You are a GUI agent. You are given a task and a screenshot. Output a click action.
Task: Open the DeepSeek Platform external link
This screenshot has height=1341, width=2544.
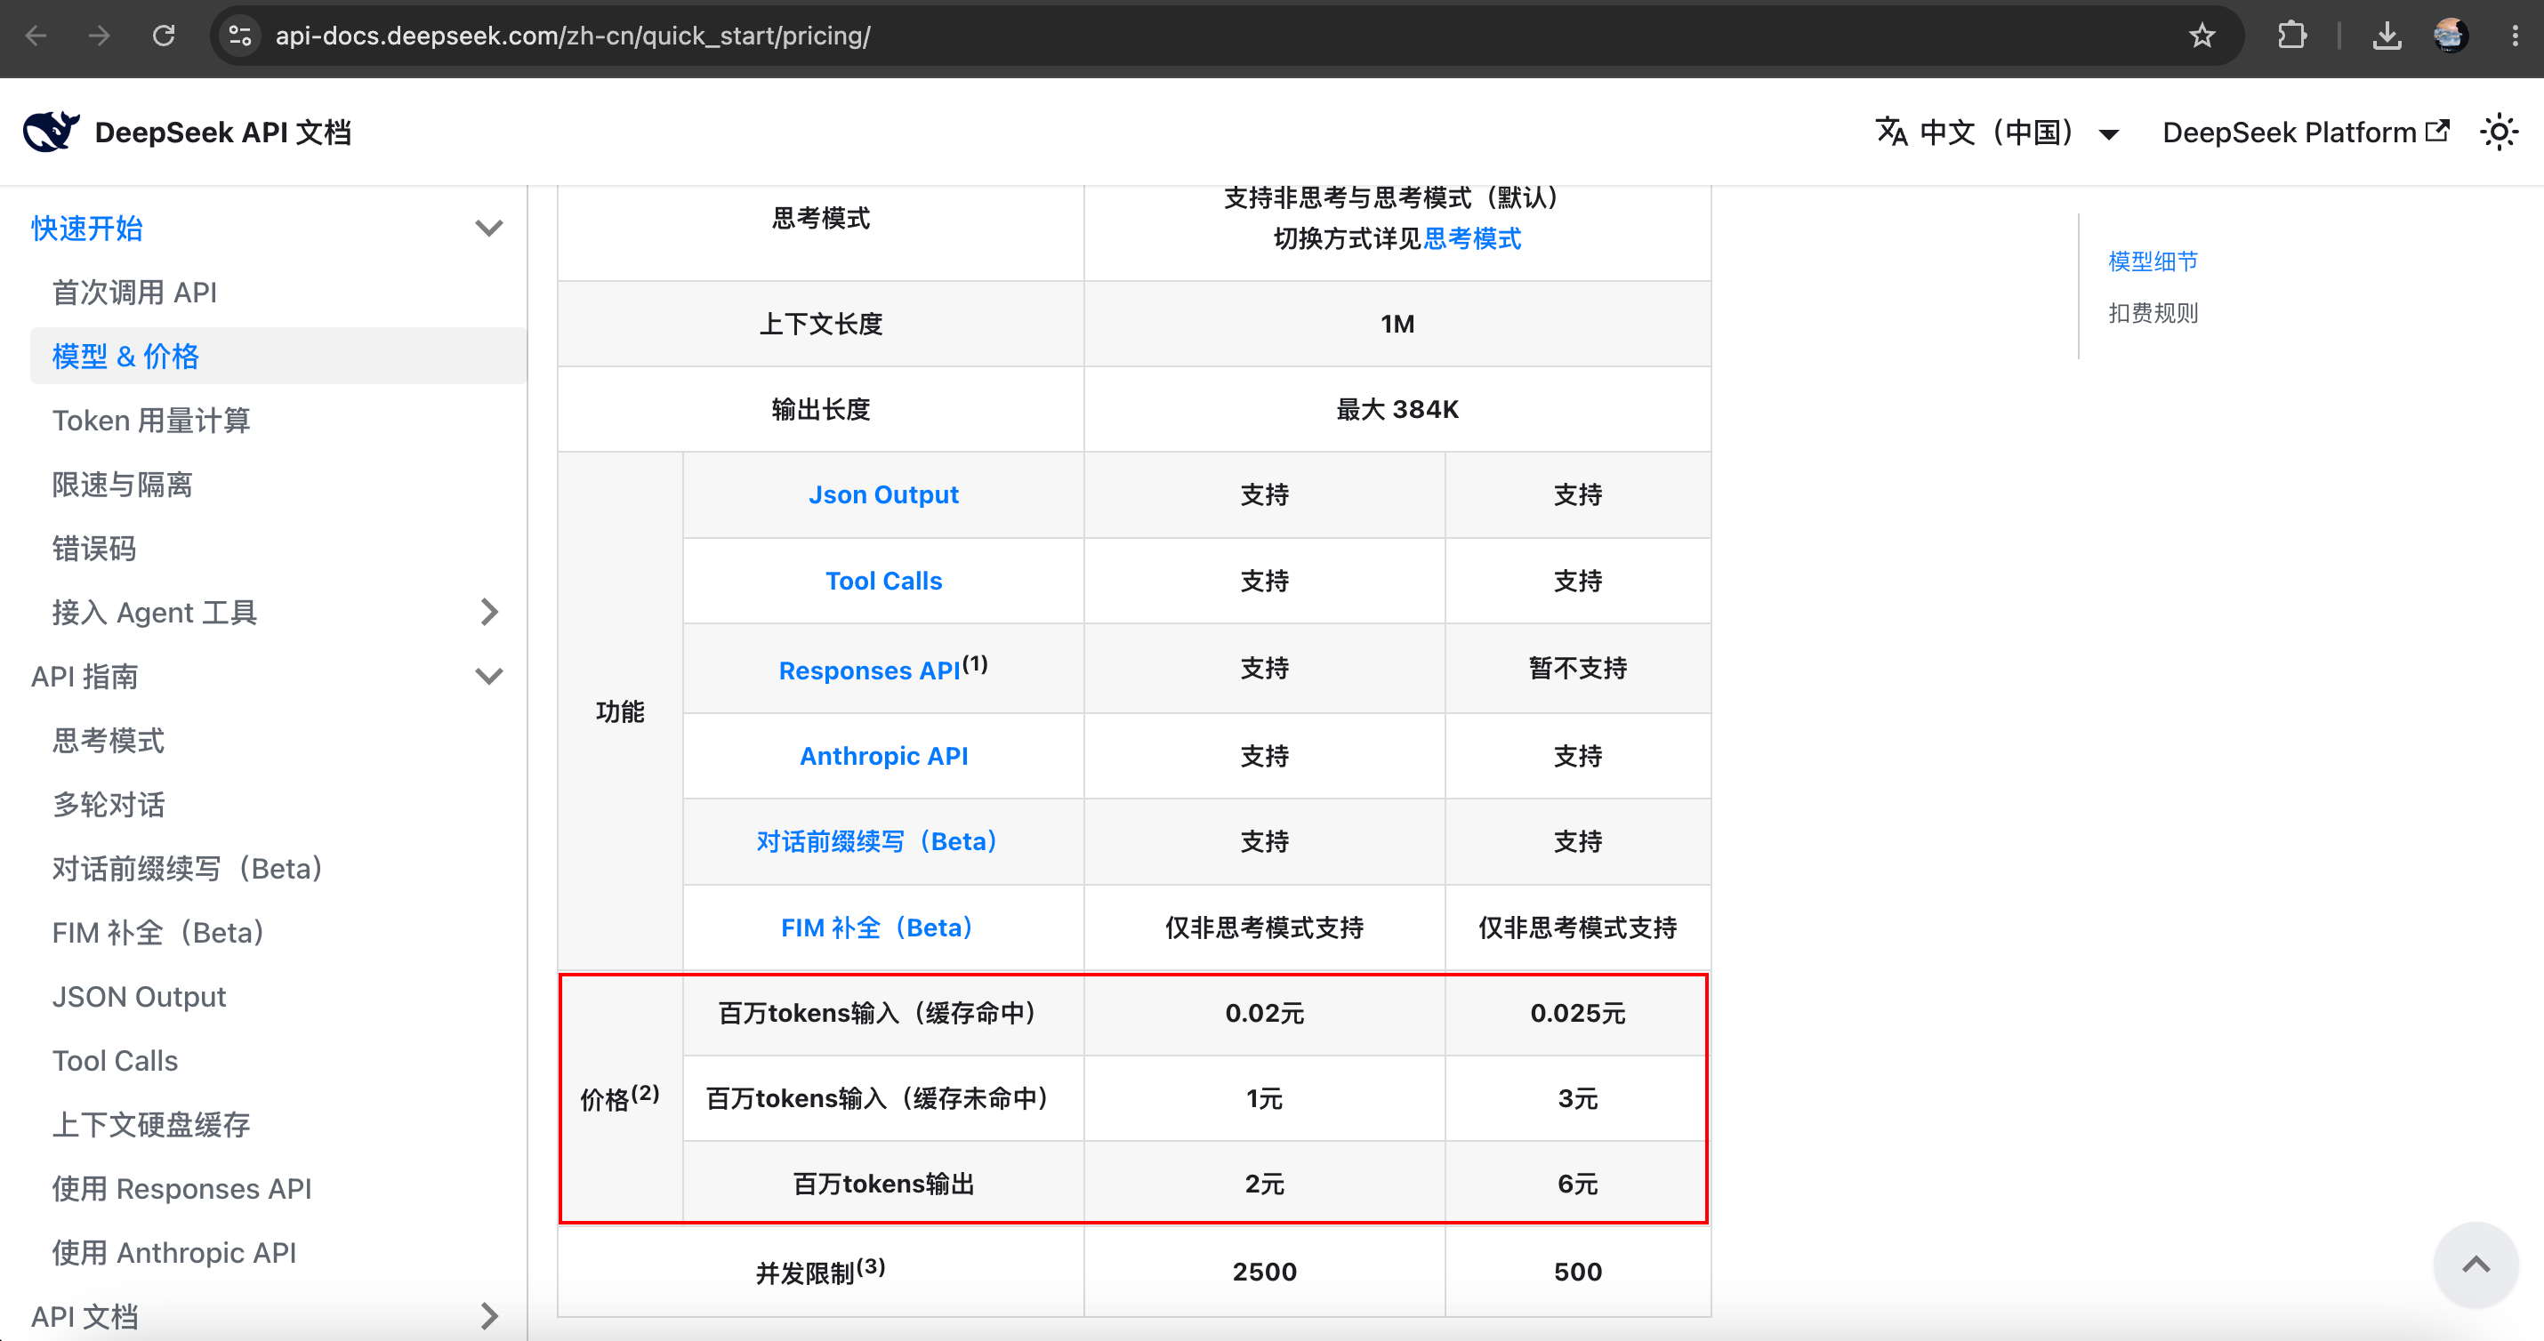coord(2305,132)
